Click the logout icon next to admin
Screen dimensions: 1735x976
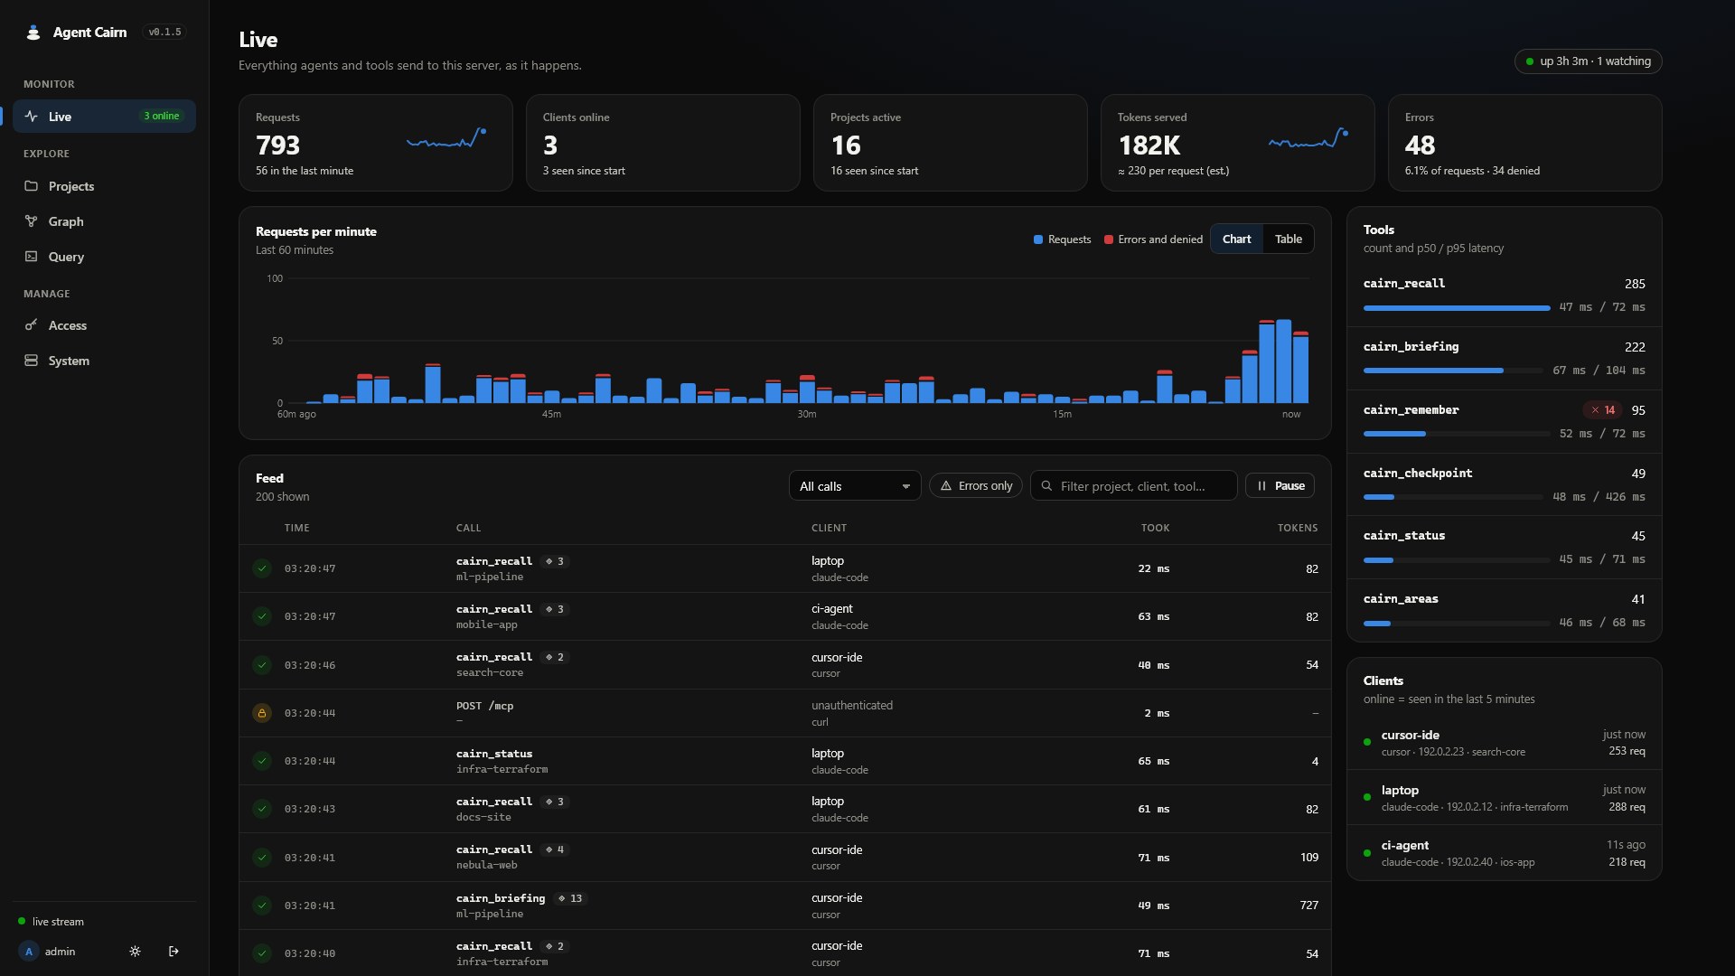[x=173, y=952]
